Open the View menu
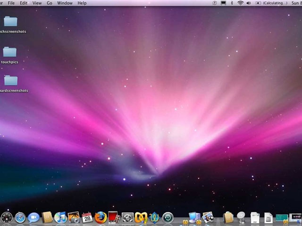 [37, 3]
